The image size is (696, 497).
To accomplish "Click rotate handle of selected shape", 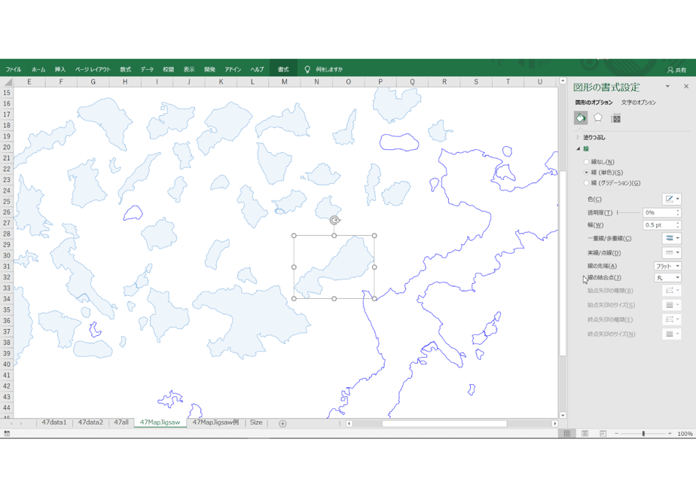I will click(x=334, y=220).
